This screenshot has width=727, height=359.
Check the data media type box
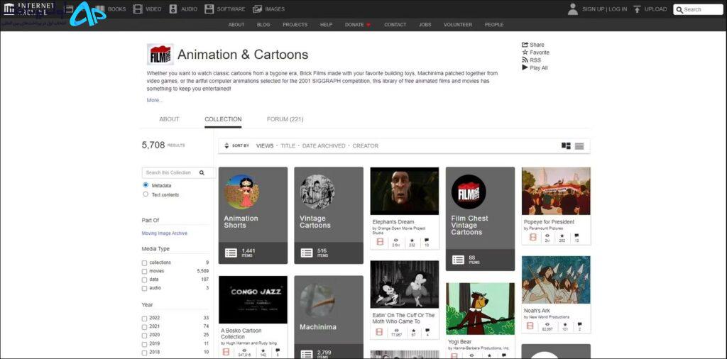click(x=144, y=280)
